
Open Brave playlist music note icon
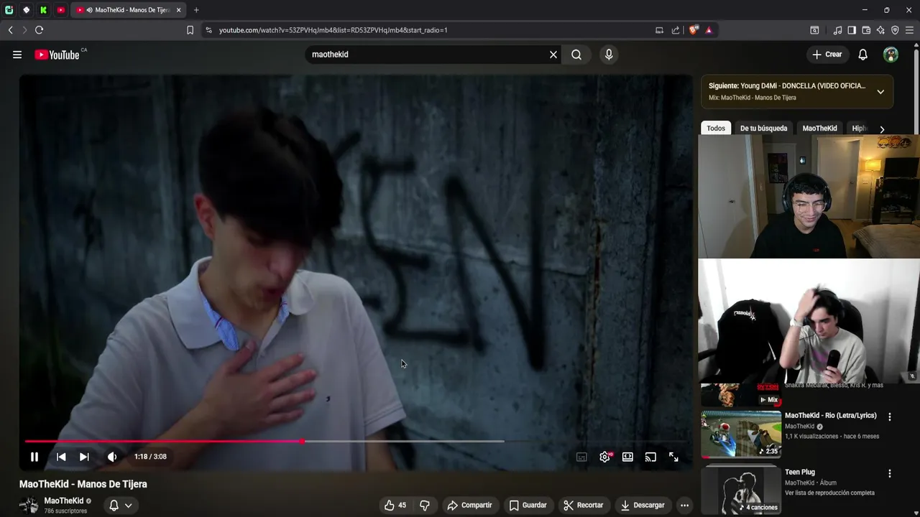837,30
